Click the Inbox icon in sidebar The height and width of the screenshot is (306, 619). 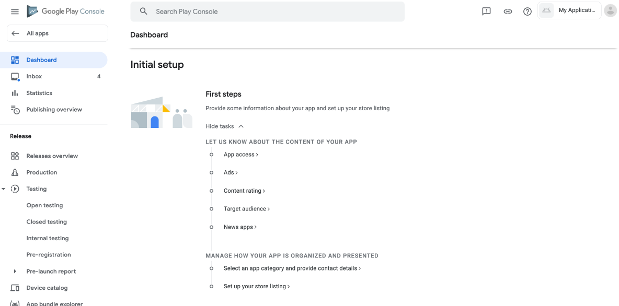coord(15,76)
